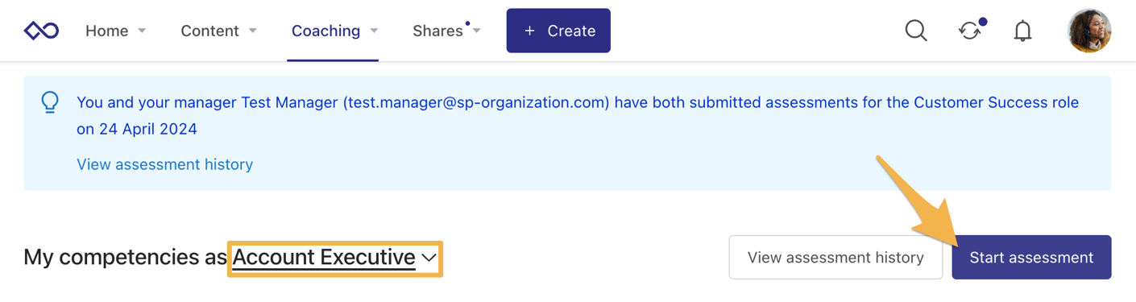Image resolution: width=1136 pixels, height=302 pixels.
Task: Open the Shares menu
Action: (437, 31)
